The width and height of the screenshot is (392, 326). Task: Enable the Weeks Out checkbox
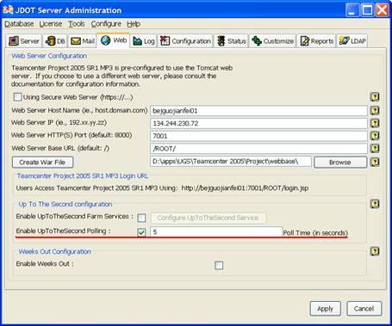pyautogui.click(x=219, y=265)
